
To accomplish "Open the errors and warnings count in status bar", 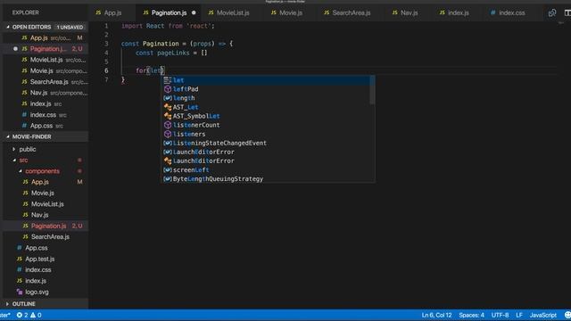I will pos(29,315).
